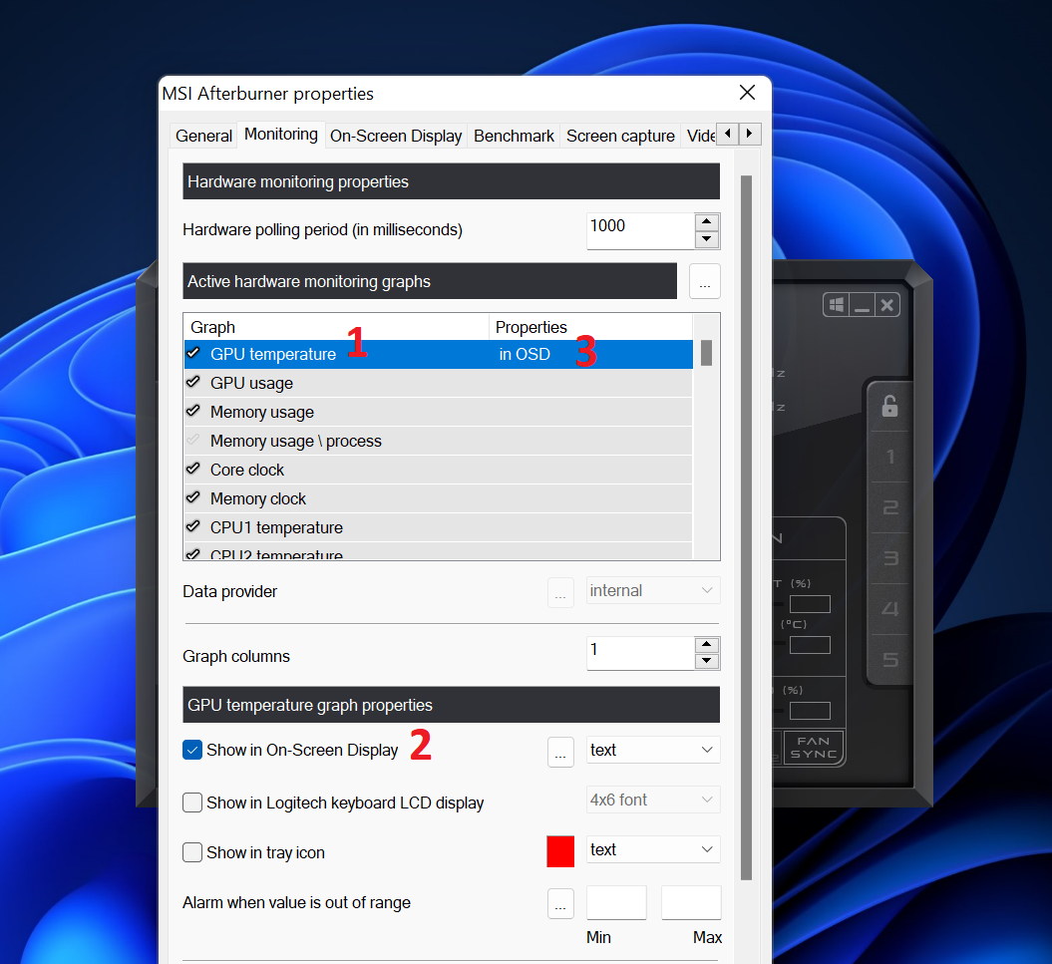The width and height of the screenshot is (1052, 964).
Task: Click the 'in OSD' properties cell
Action: (525, 354)
